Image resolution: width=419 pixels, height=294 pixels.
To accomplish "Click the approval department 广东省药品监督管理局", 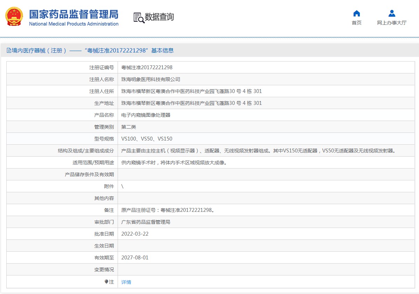I will tap(146, 222).
